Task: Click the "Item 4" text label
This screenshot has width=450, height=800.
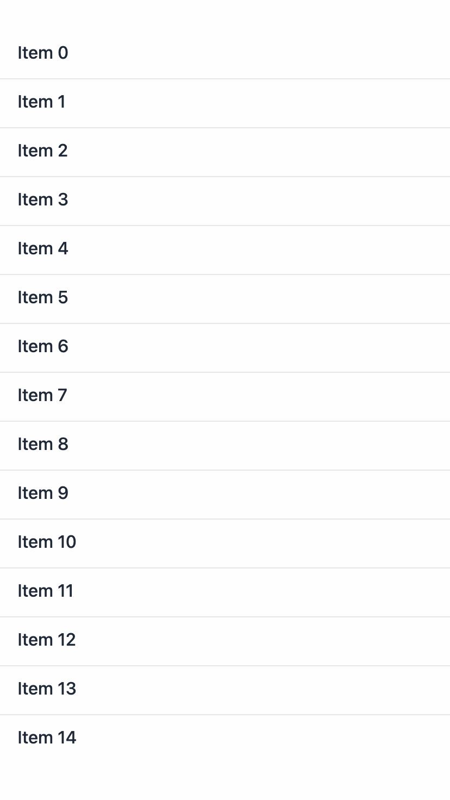Action: (43, 248)
